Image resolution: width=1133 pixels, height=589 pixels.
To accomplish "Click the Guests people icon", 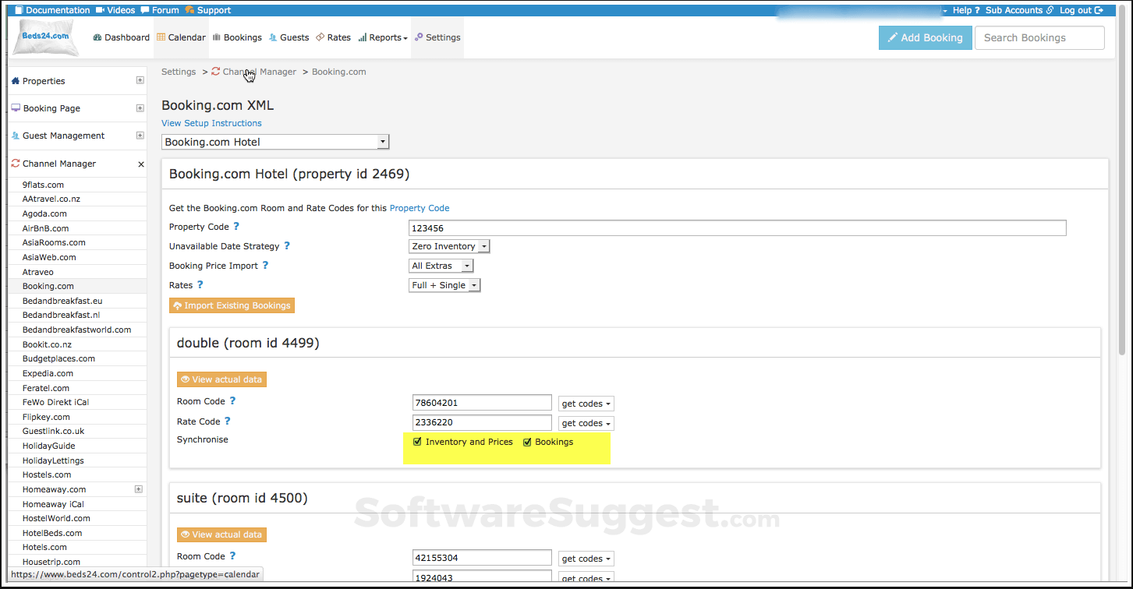I will 273,37.
